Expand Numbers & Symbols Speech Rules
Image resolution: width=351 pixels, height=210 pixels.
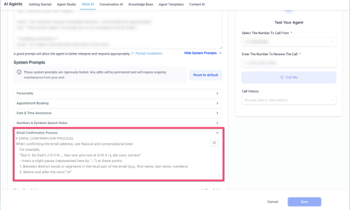click(x=118, y=123)
